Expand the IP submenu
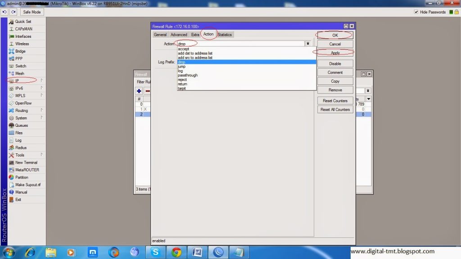Image resolution: width=461 pixels, height=259 pixels. point(42,81)
